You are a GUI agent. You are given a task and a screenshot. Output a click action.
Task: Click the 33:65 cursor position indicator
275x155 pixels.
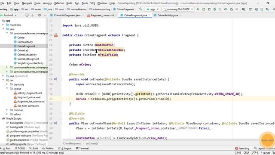238,153
